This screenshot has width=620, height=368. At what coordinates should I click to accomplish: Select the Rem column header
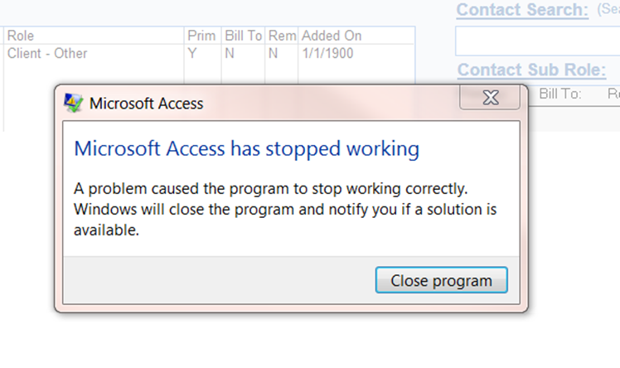coord(283,36)
